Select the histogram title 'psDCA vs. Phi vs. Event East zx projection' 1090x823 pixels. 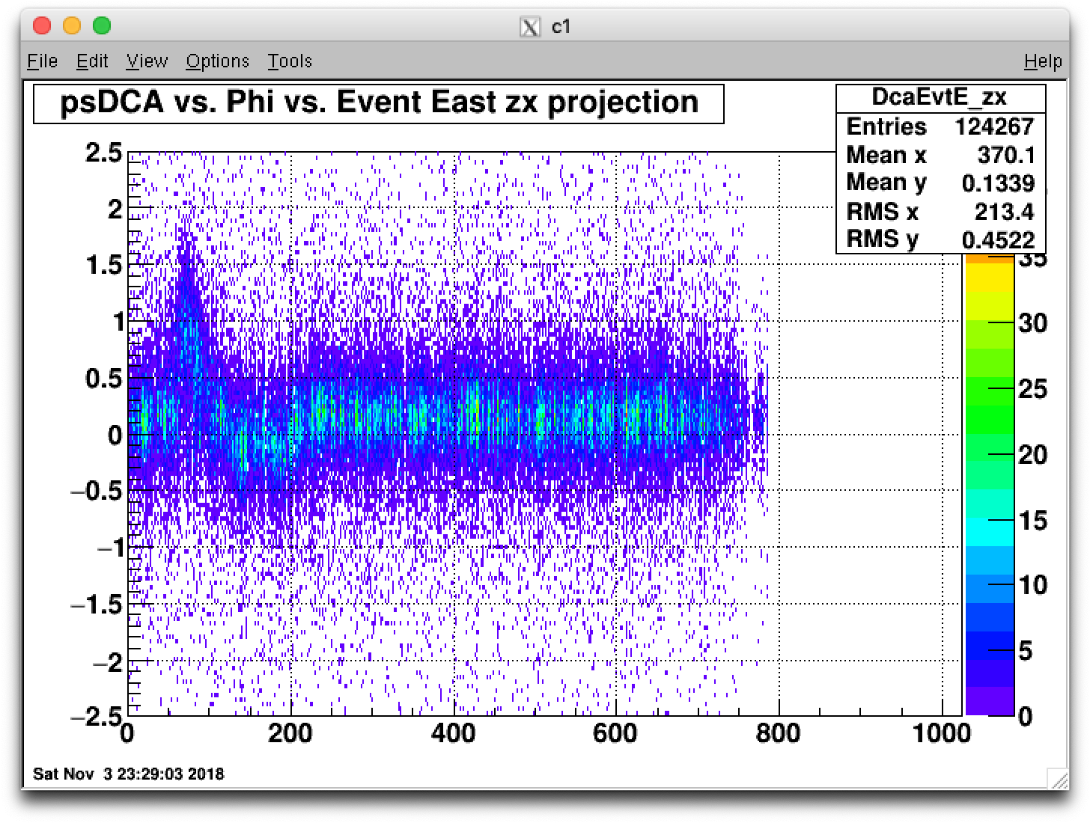[x=379, y=103]
